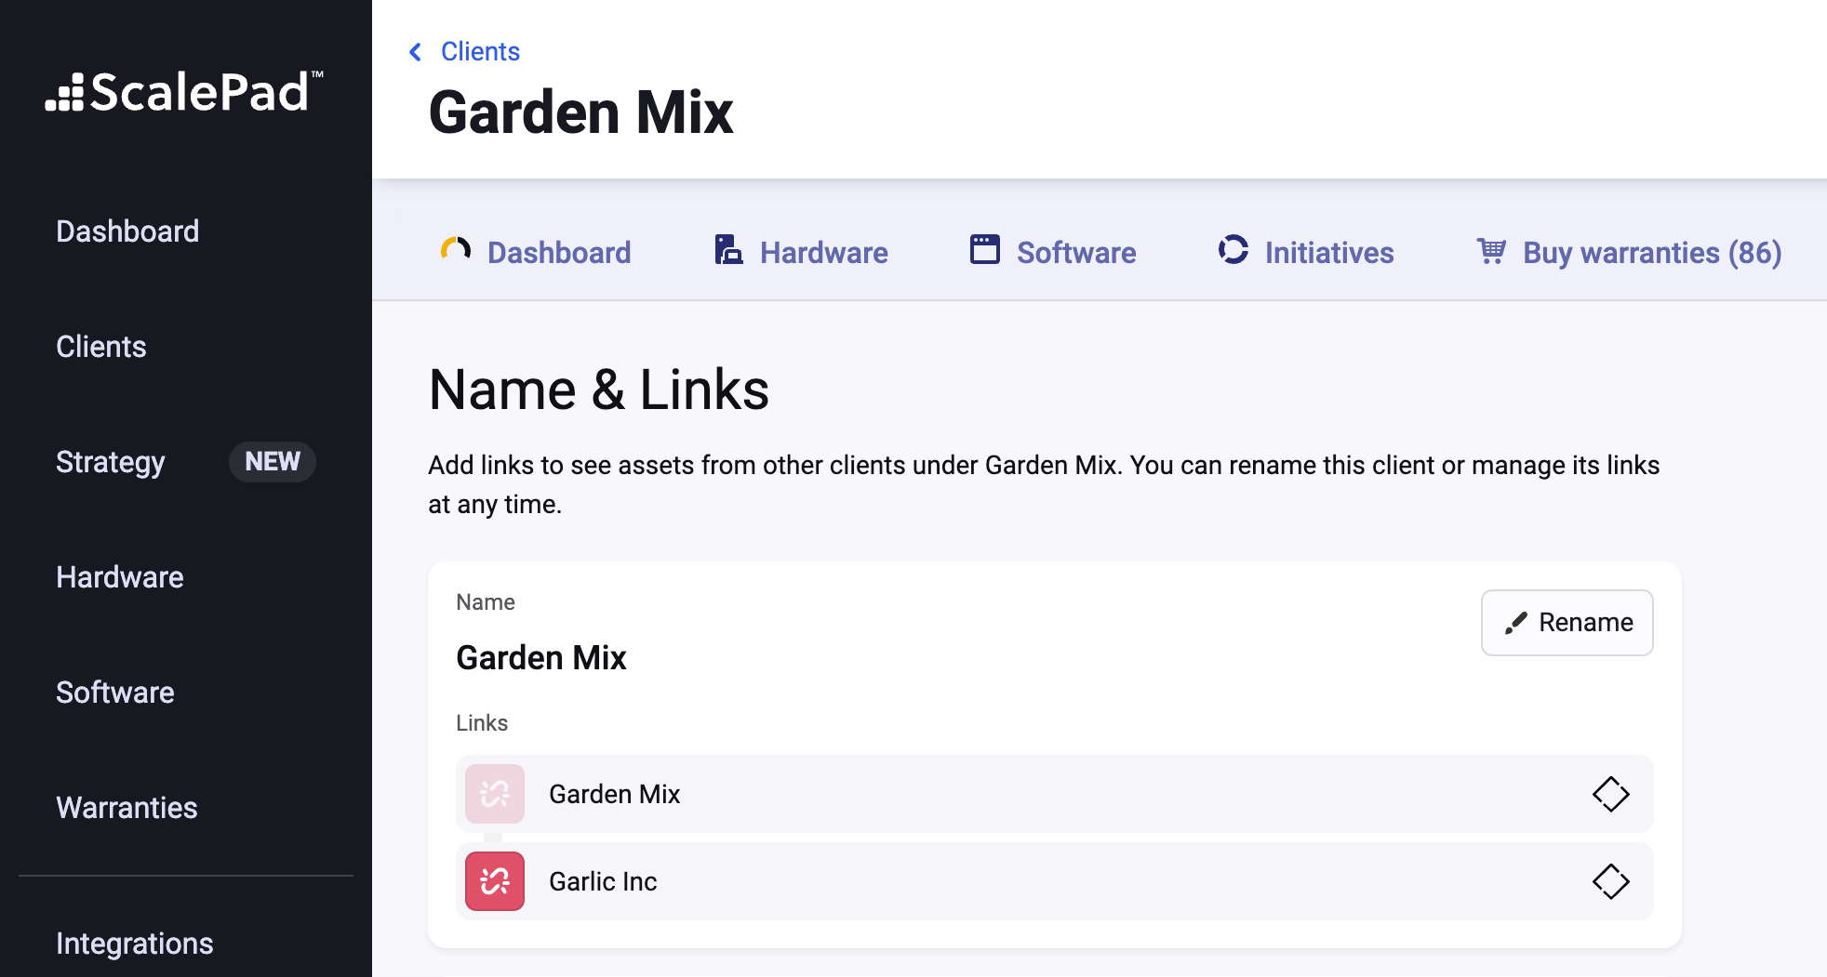Screen dimensions: 1827x977
Task: Open Integrations in the left sidebar
Action: (135, 944)
